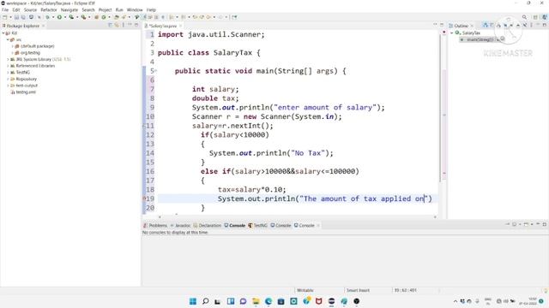Collapse main method fold on line 5

pyautogui.click(x=155, y=71)
